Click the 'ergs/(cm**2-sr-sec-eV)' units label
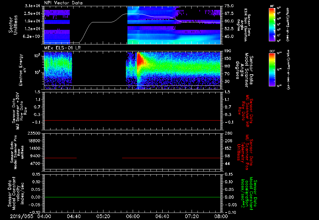Image resolution: width=319 pixels, height=220 pixels. [x=288, y=70]
